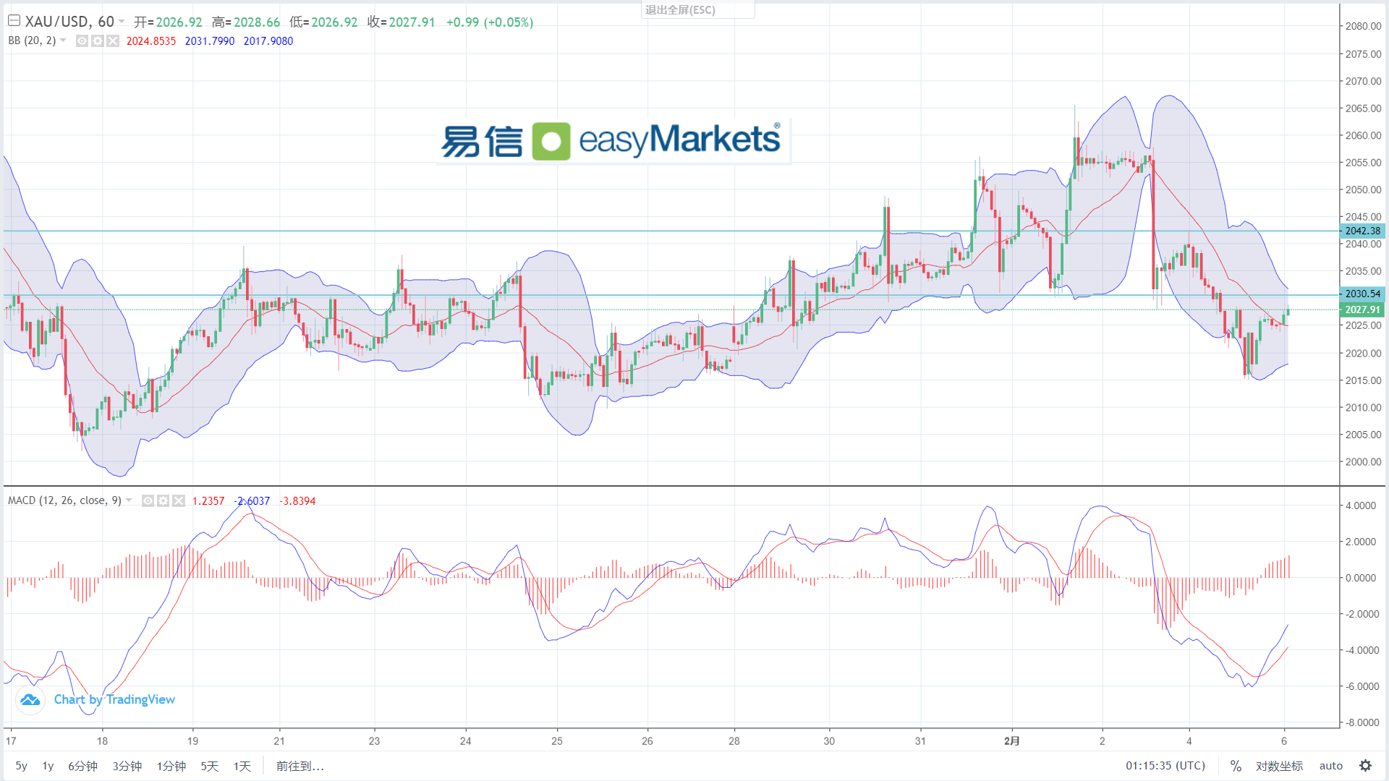Remove the MACD indicator with its X
This screenshot has height=781, width=1389.
pyautogui.click(x=179, y=500)
